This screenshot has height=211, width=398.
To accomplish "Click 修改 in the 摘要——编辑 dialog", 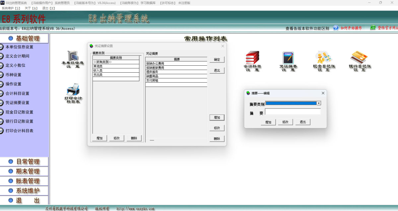I will (286, 122).
